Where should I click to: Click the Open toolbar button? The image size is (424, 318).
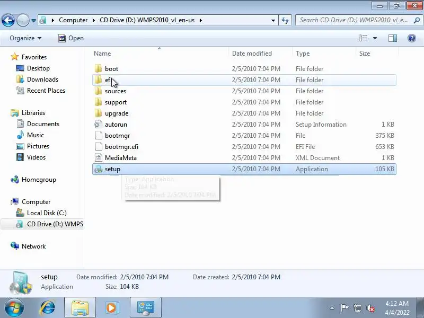click(71, 38)
